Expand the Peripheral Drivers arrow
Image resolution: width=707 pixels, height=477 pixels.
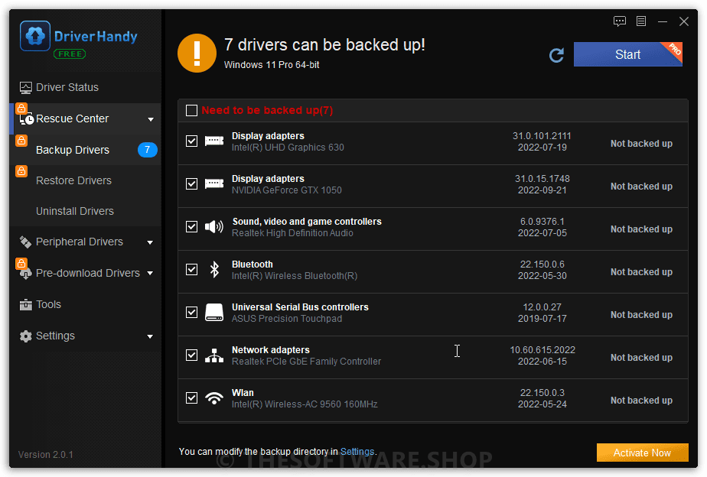click(x=150, y=243)
